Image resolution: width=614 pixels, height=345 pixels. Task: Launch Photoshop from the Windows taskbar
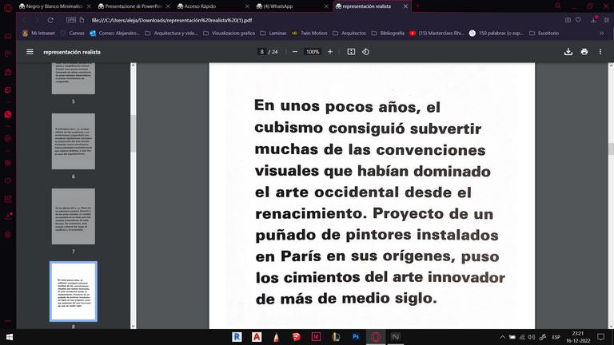pos(355,337)
